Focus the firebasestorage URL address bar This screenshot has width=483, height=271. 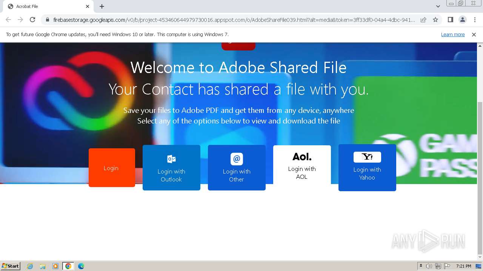tap(234, 20)
